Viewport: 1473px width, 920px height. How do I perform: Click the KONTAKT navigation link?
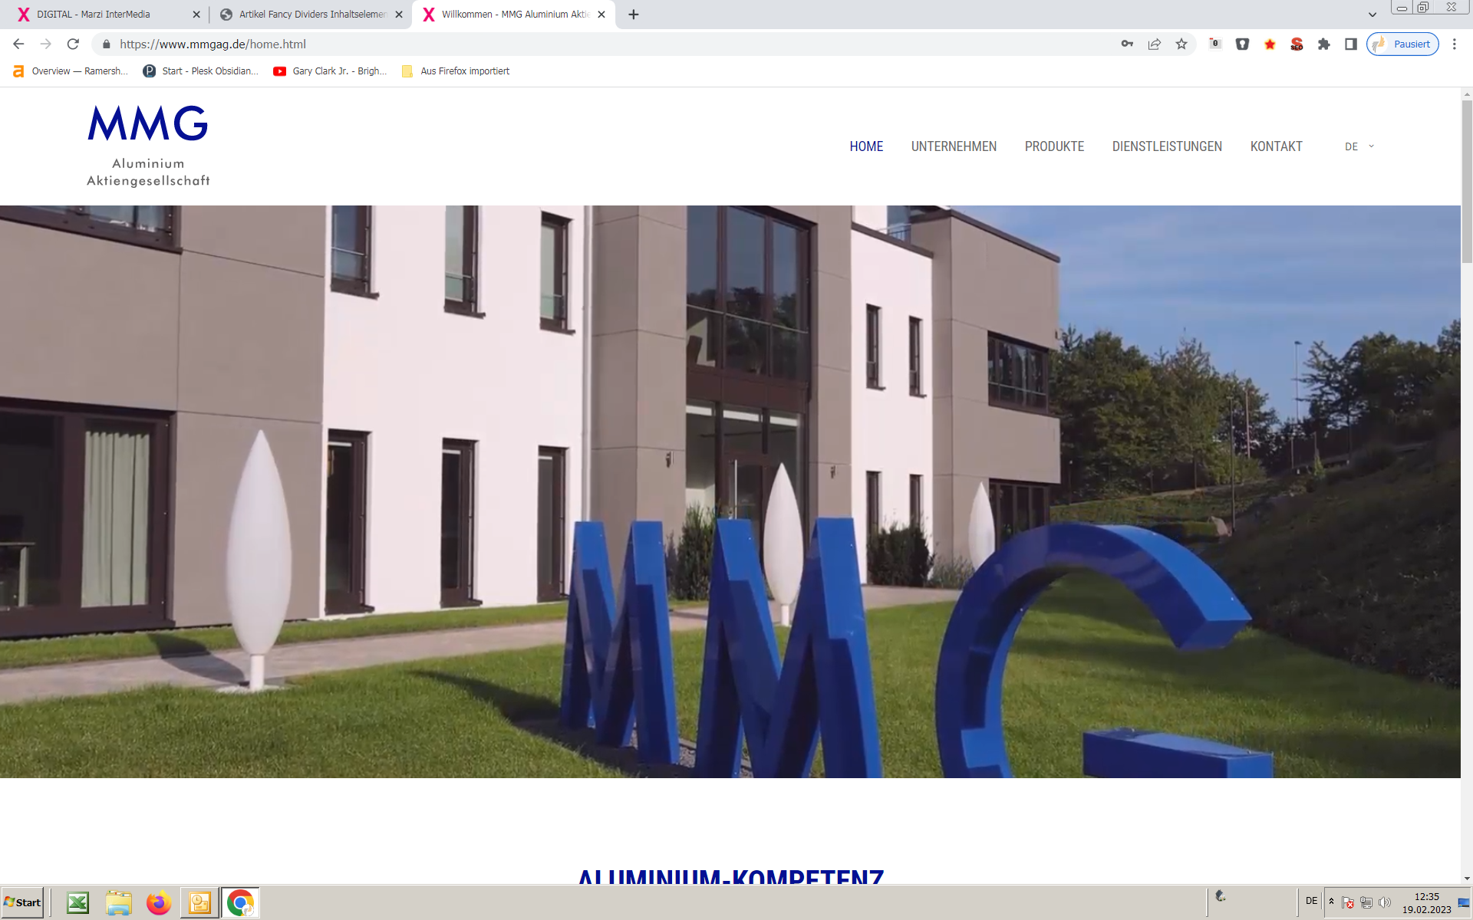[1276, 146]
